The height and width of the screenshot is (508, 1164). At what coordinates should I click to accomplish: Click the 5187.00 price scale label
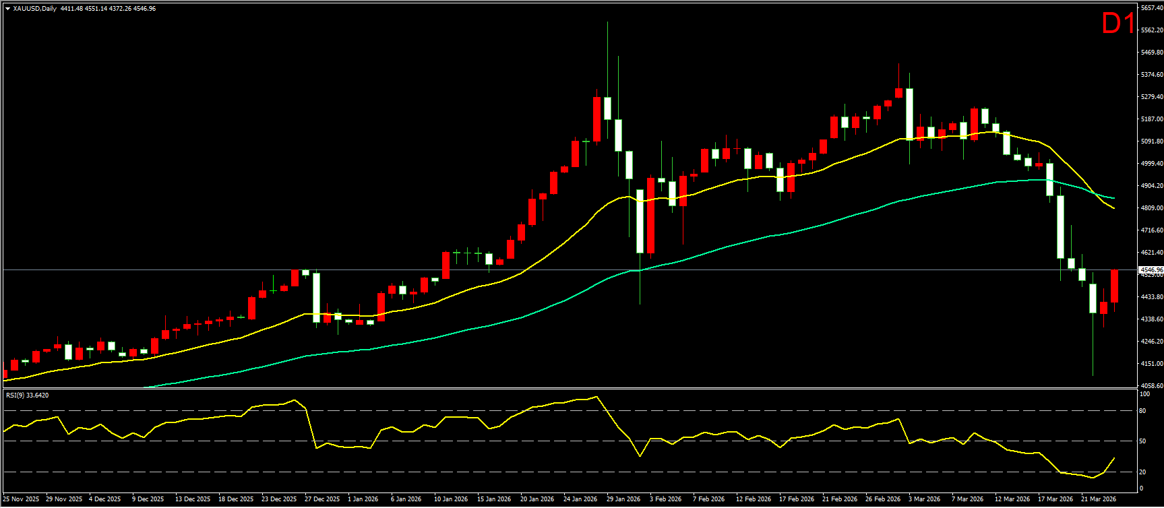pos(1151,119)
